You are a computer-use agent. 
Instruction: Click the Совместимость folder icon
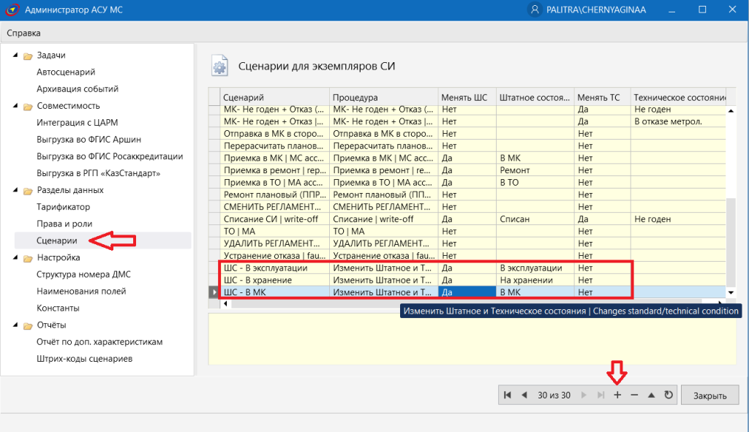click(28, 107)
